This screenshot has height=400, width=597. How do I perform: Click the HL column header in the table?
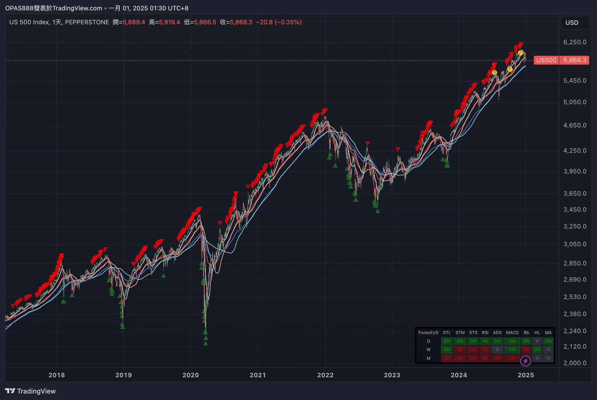click(537, 333)
